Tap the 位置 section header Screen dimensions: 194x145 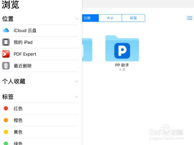point(8,19)
